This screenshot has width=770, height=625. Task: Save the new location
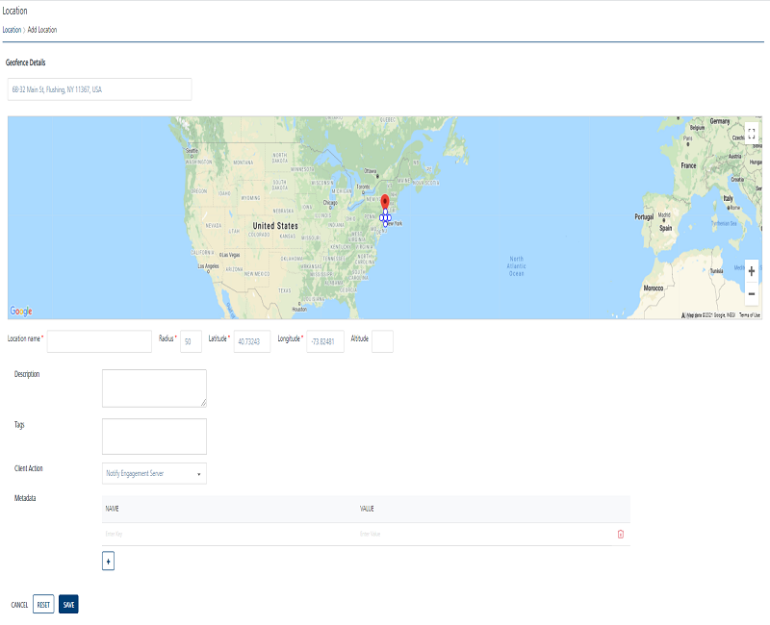click(68, 605)
